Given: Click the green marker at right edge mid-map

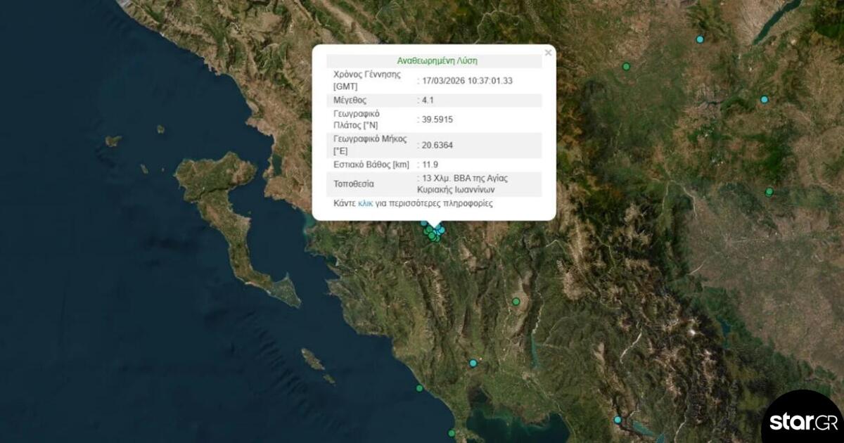Looking at the screenshot, I should click(769, 191).
